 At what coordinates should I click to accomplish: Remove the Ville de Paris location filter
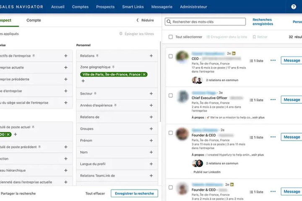pos(144,75)
